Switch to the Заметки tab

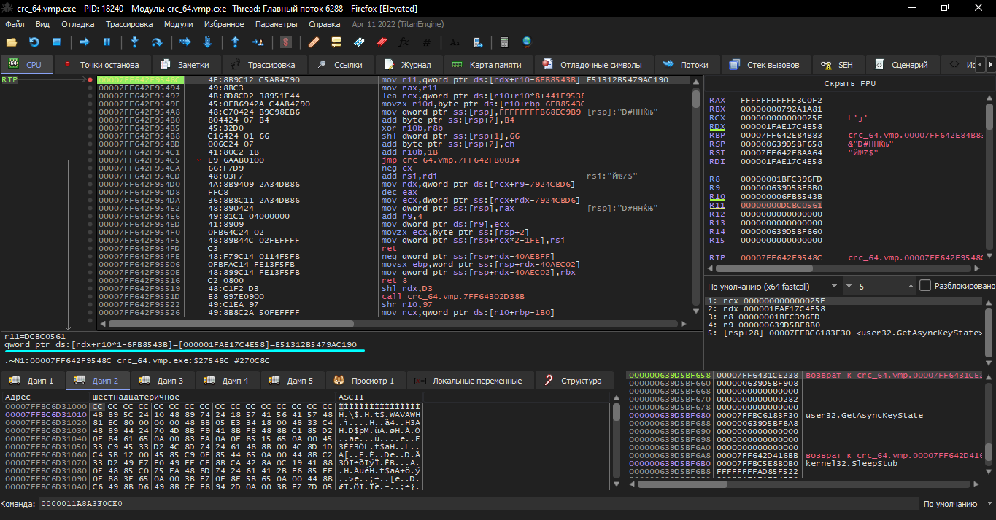click(x=185, y=65)
